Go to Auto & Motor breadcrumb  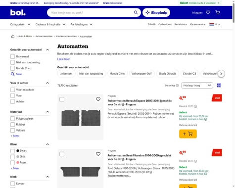coord(25,36)
